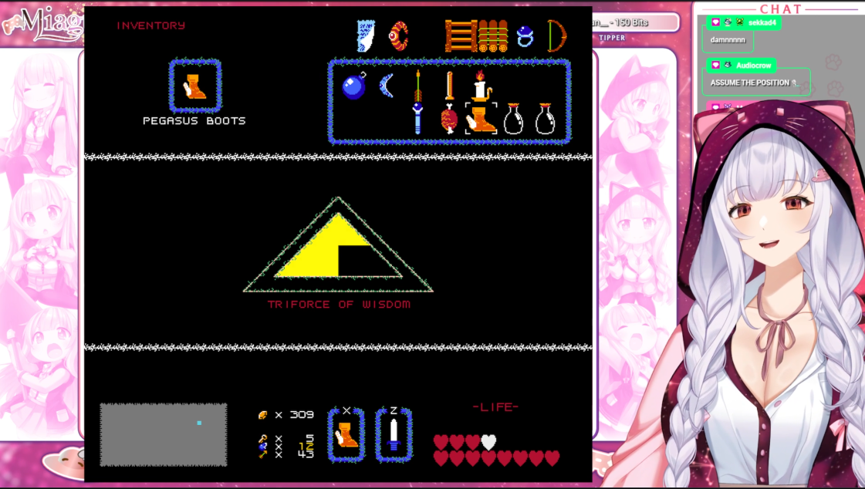This screenshot has height=489, width=865.
Task: Pick the orange recorder flute item
Action: coord(450,86)
